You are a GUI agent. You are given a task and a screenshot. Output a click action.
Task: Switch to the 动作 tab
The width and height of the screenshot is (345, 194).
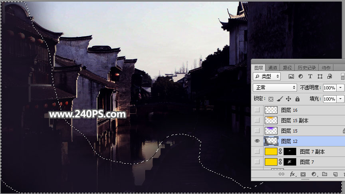pos(326,68)
